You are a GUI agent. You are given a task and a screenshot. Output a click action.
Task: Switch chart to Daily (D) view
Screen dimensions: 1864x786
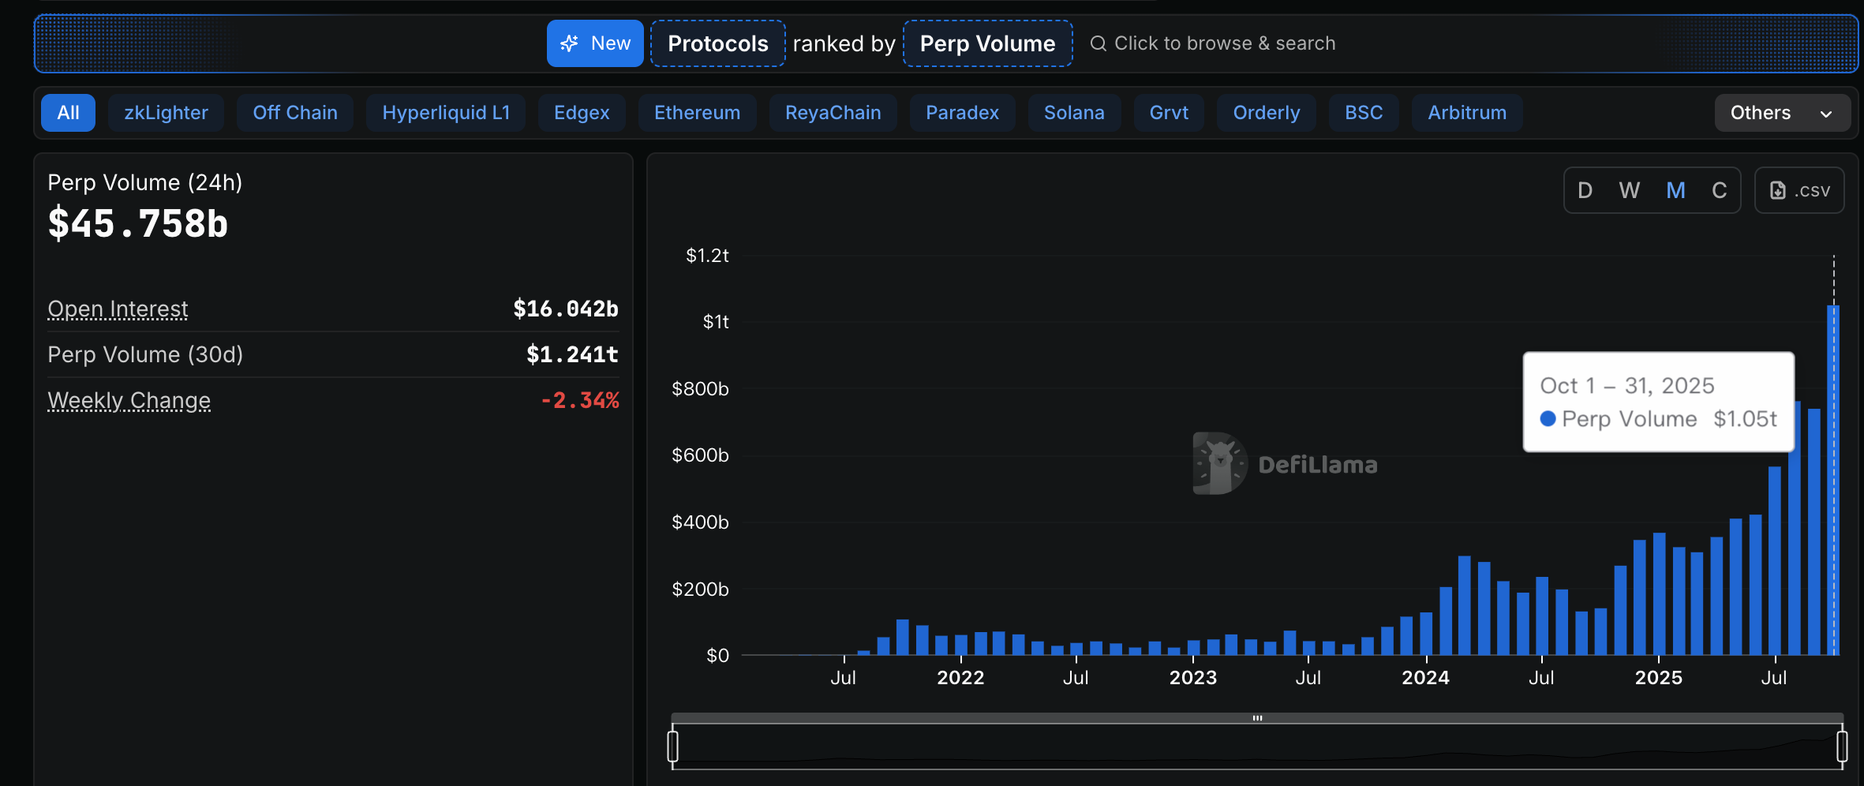(x=1585, y=190)
